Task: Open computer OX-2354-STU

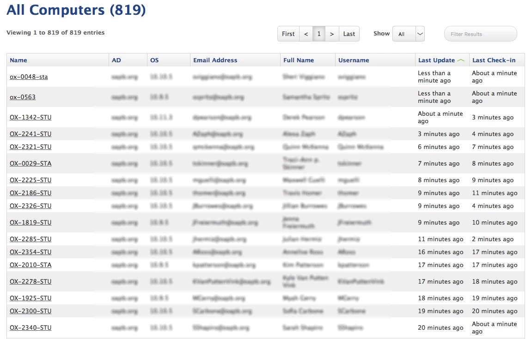Action: pos(31,252)
